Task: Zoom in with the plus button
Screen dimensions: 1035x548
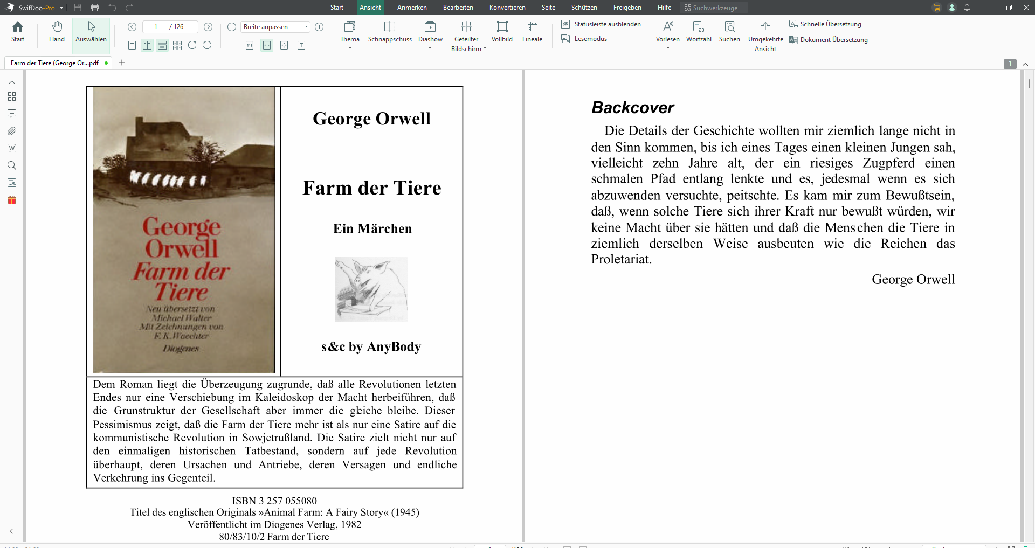Action: (319, 27)
